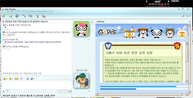Viewport: 193px width, 98px height.
Task: Click GoPets panel horizontal scrollbar left arrow
Action: [x=97, y=95]
